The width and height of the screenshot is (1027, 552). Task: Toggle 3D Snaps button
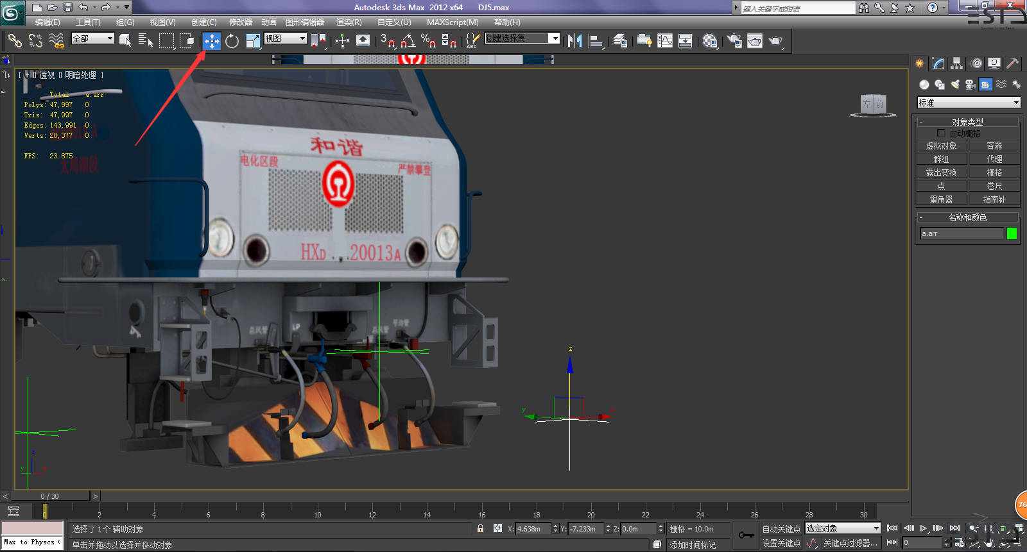pyautogui.click(x=387, y=41)
